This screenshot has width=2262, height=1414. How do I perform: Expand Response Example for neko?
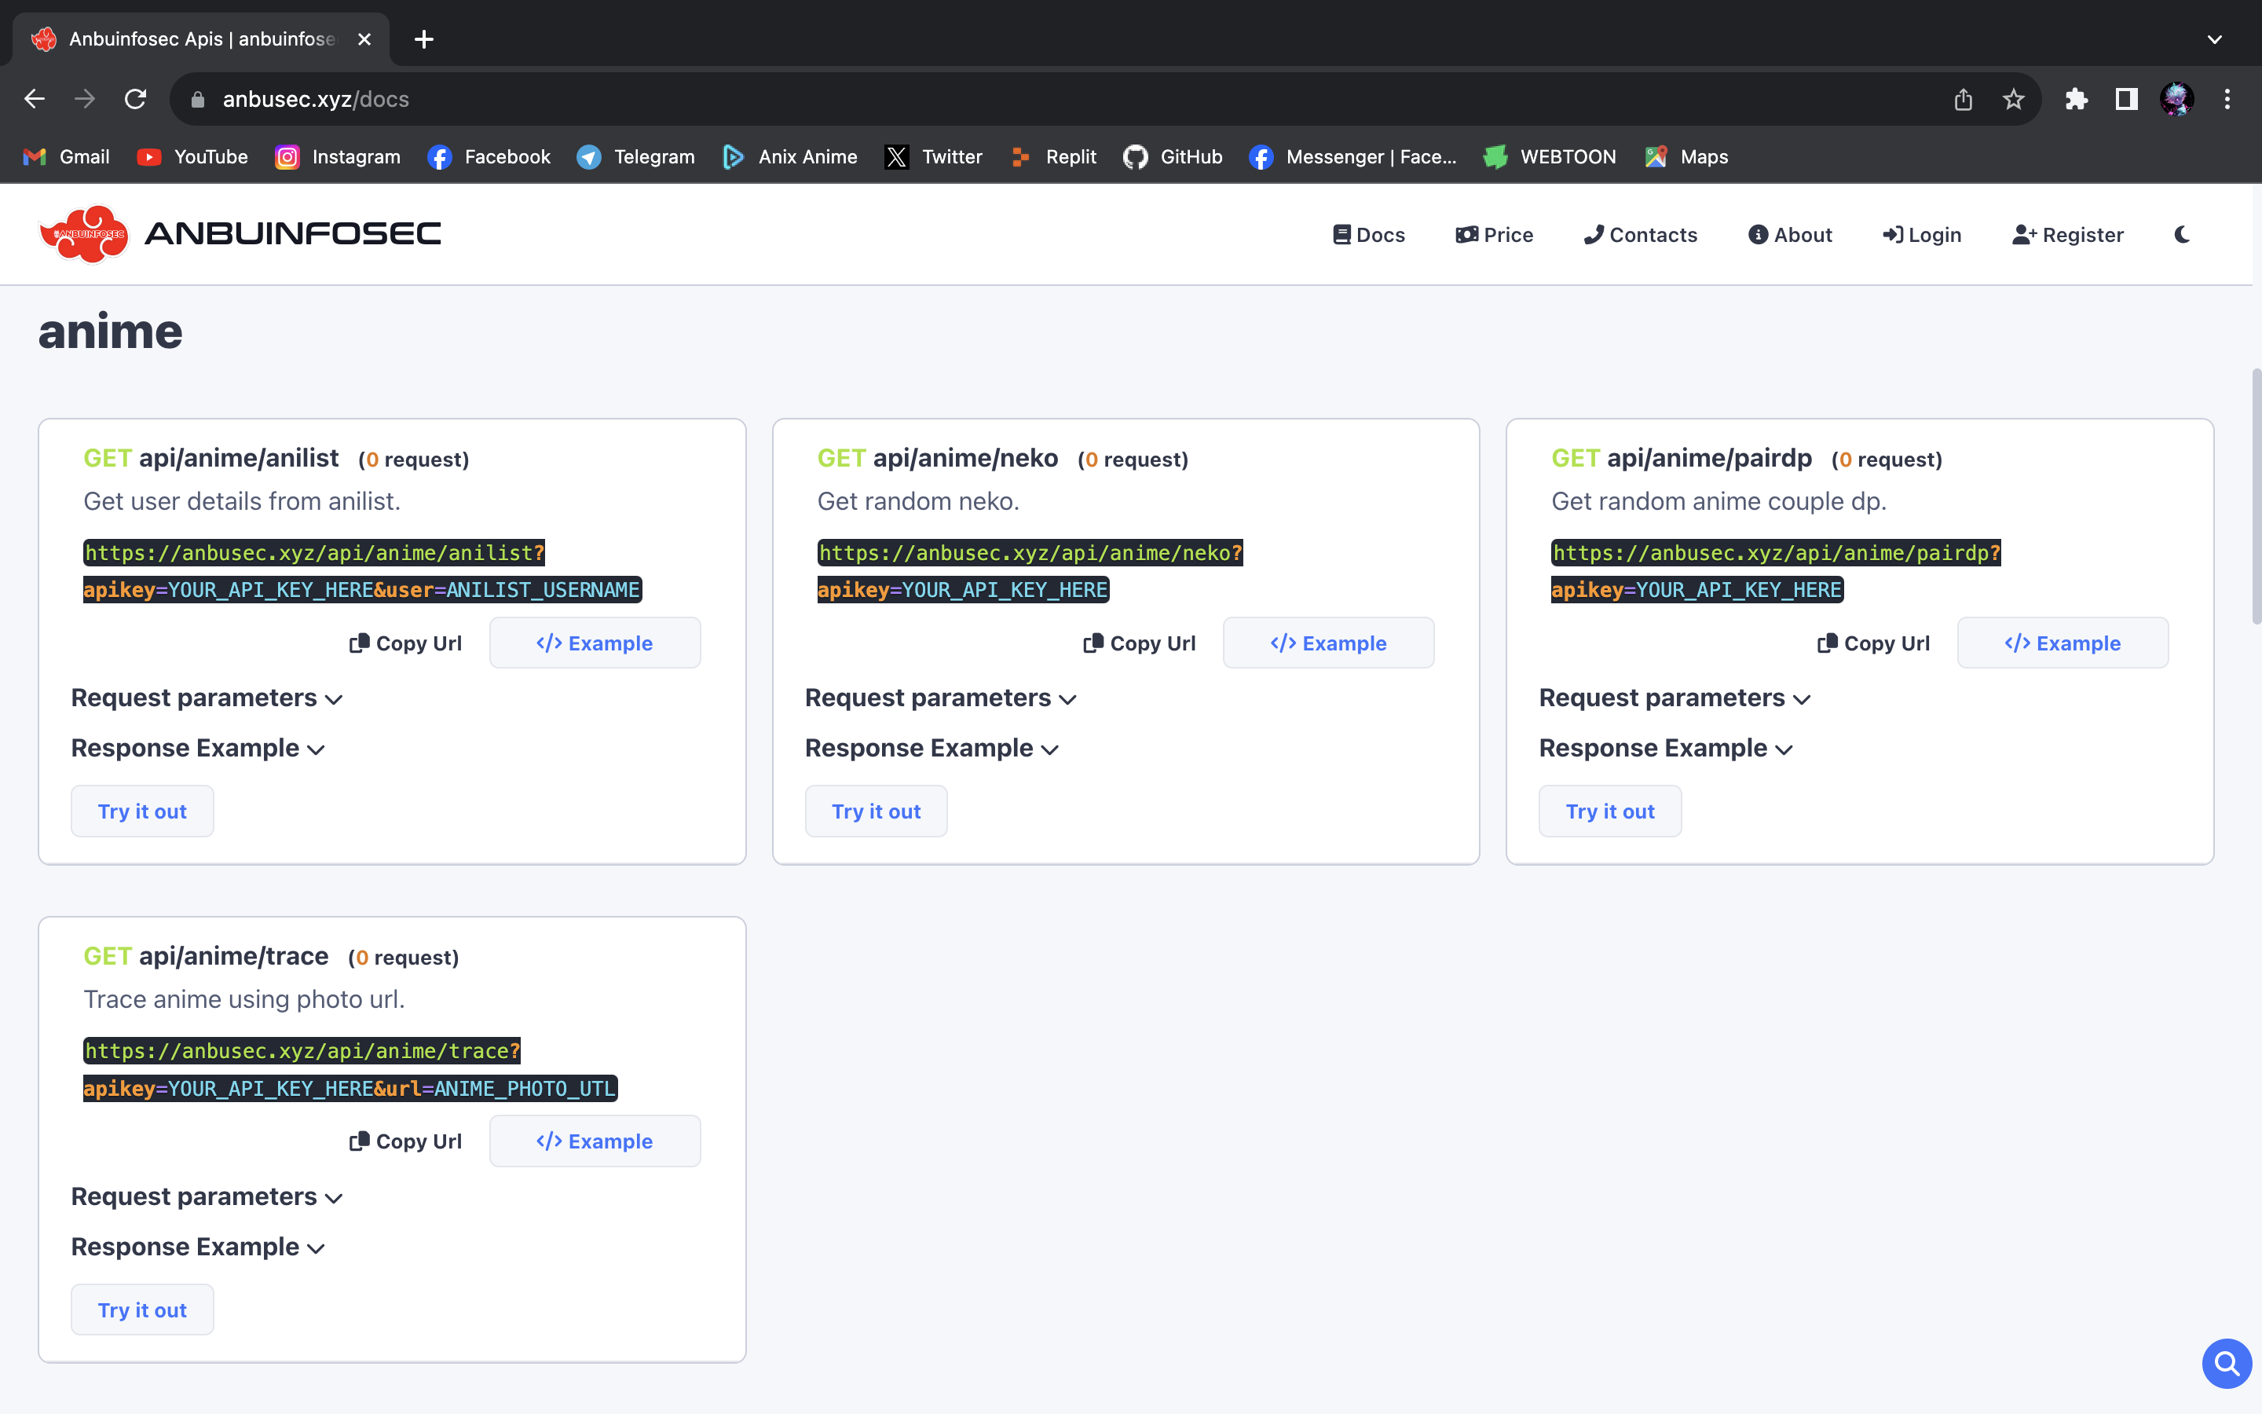(931, 749)
